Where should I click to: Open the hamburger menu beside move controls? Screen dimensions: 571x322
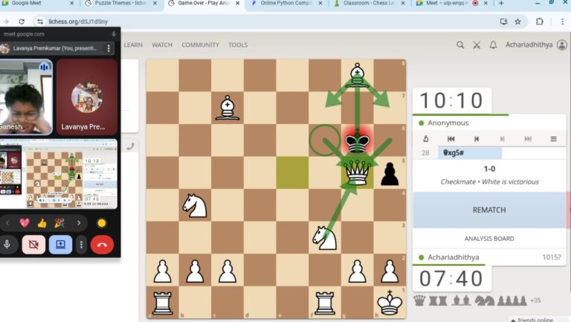[x=553, y=138]
